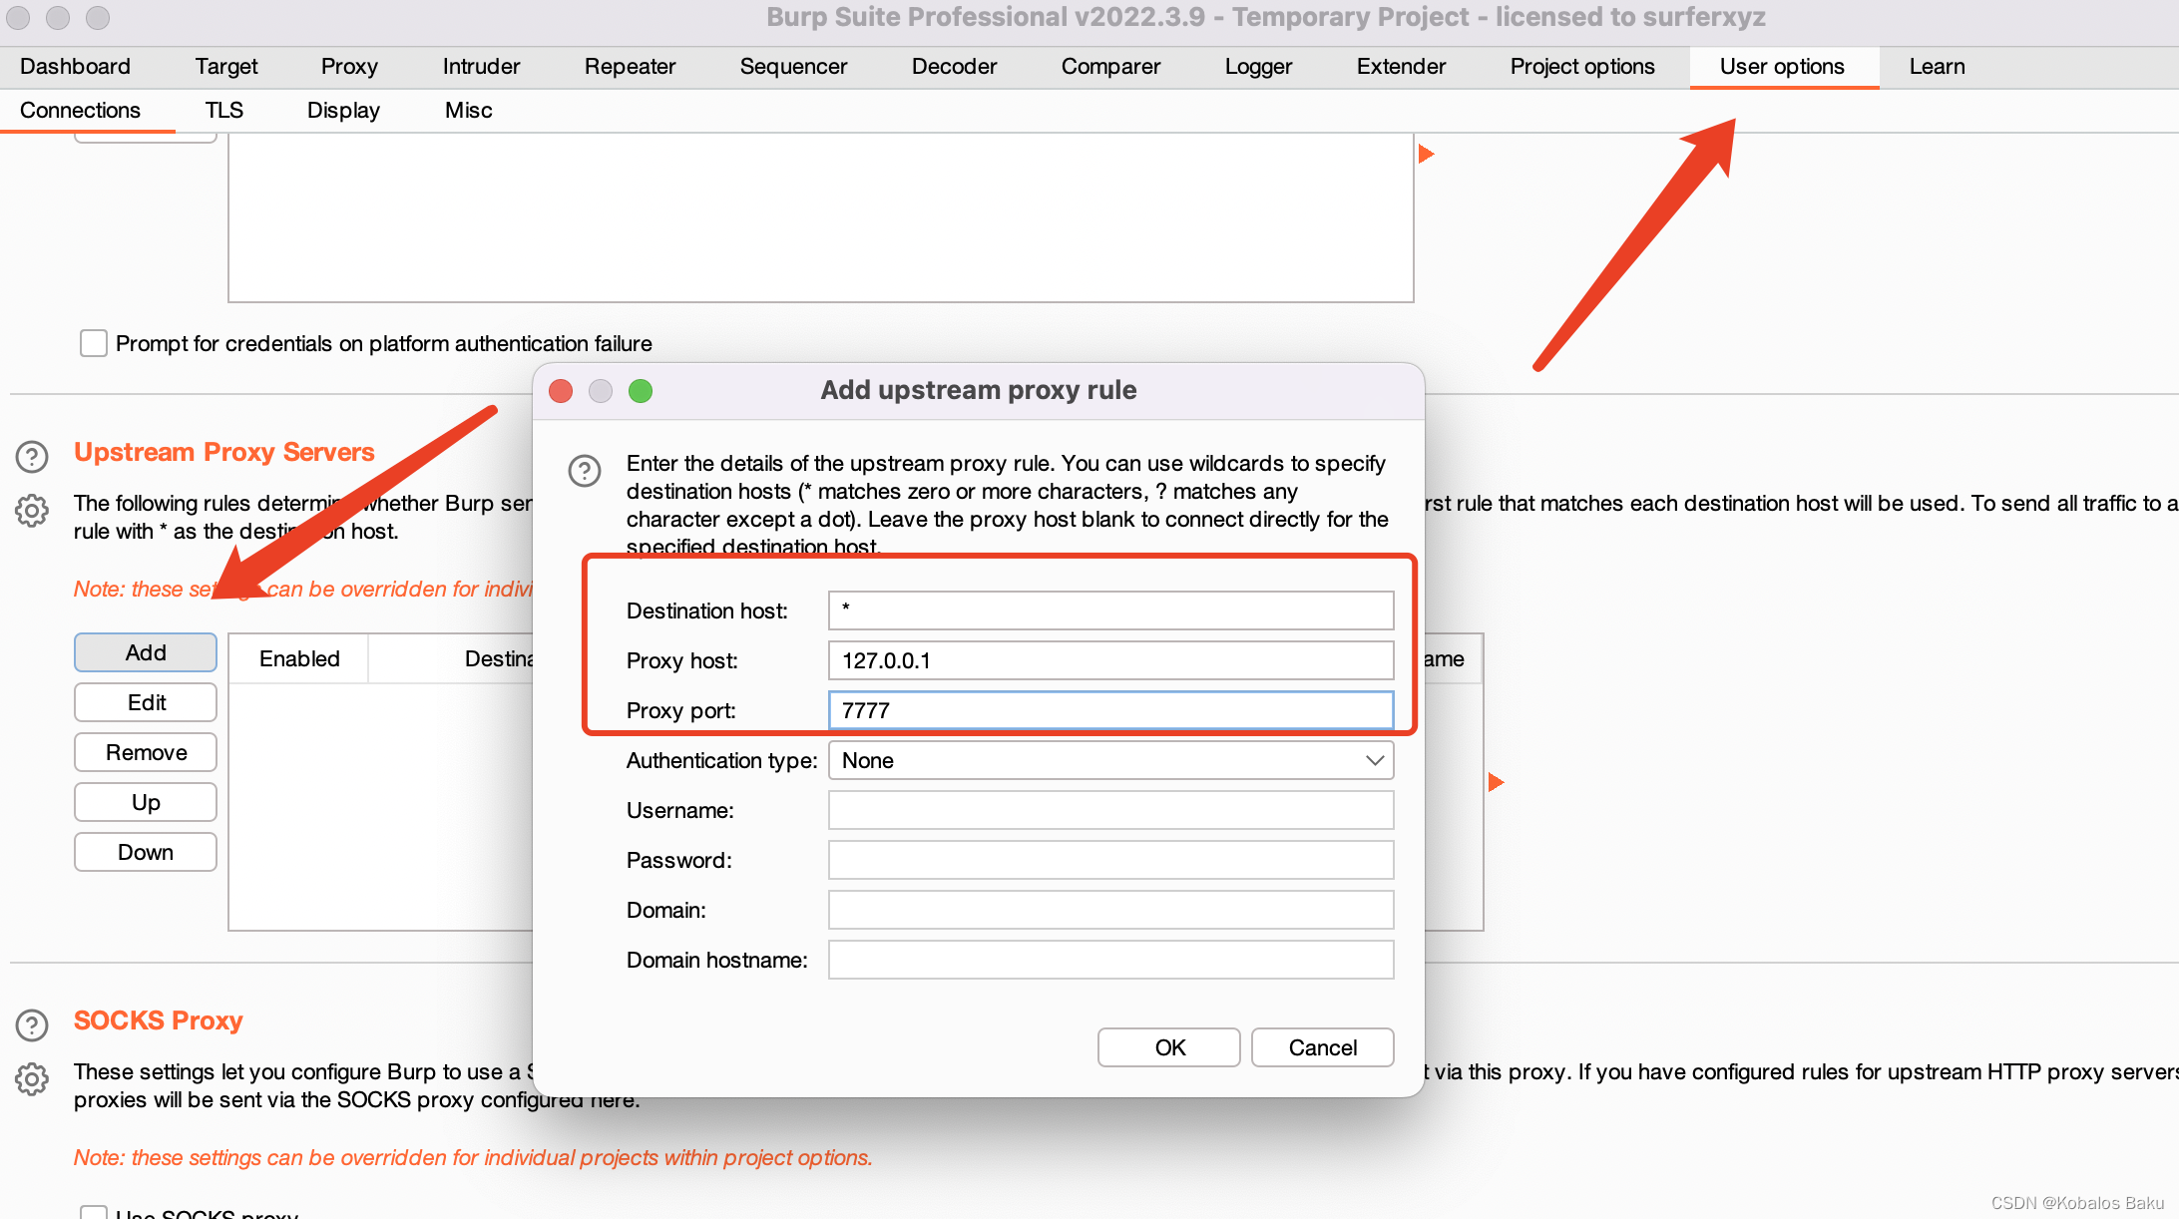The width and height of the screenshot is (2179, 1219).
Task: Select the User options tab
Action: coord(1782,67)
